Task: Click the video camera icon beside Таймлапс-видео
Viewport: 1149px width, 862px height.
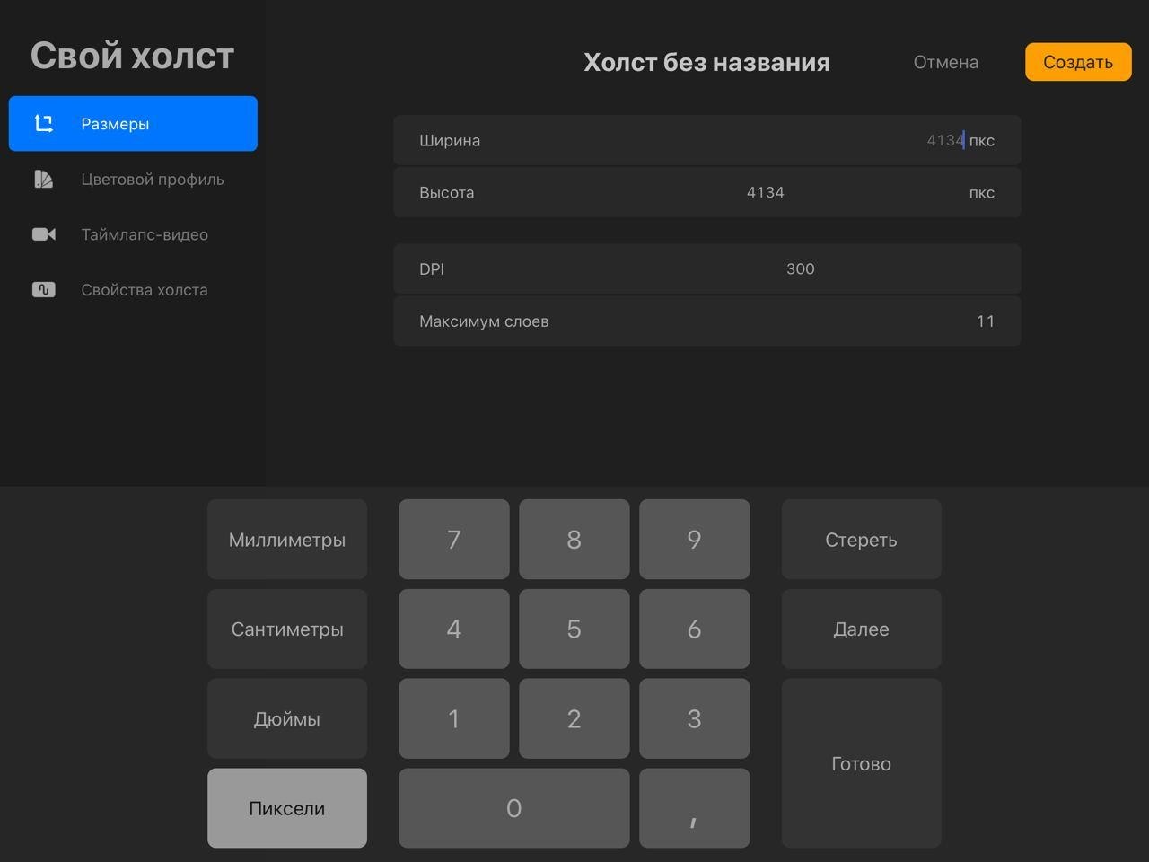Action: click(x=44, y=234)
